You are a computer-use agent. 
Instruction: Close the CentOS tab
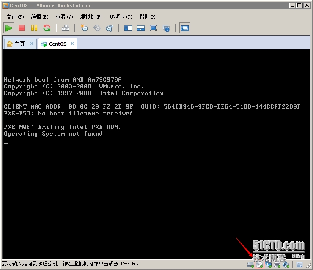coord(72,44)
